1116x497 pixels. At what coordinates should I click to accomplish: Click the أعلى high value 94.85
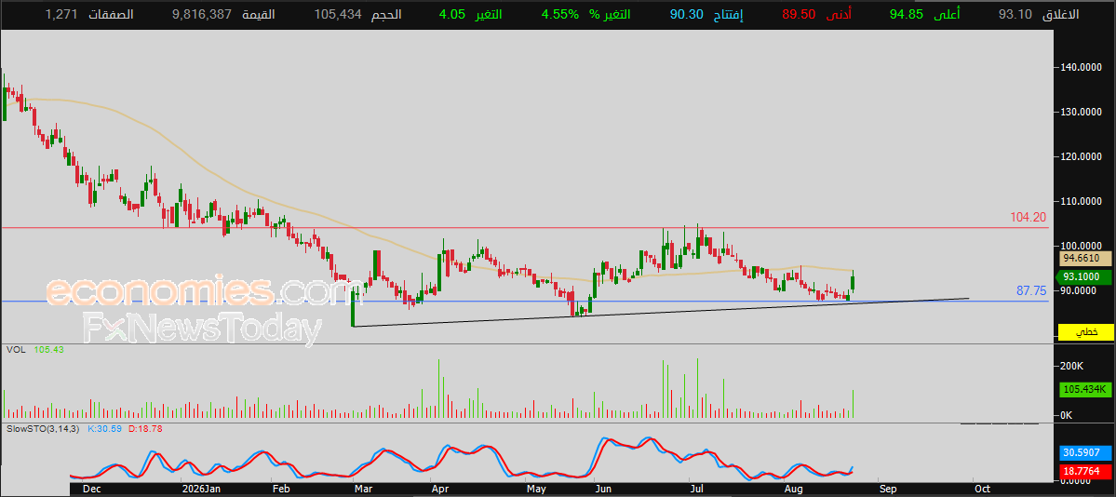point(906,14)
